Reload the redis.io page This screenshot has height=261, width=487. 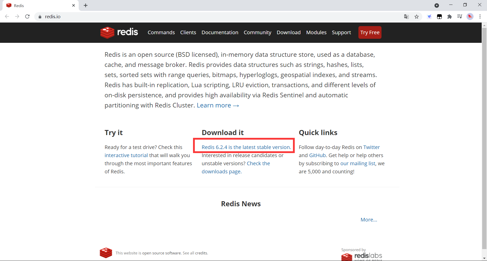[27, 16]
